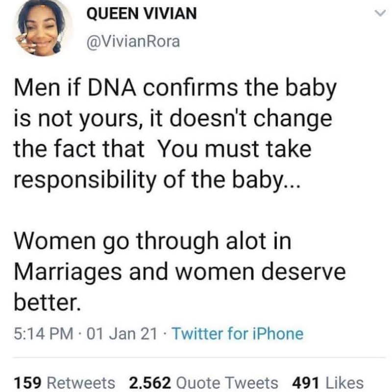Click the word Marriages in the tweet
The image size is (392, 392).
[x=68, y=273]
